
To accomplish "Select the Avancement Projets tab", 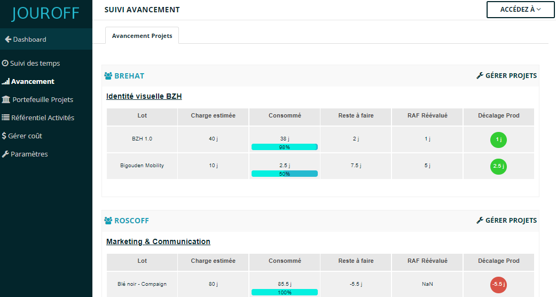I will point(142,36).
